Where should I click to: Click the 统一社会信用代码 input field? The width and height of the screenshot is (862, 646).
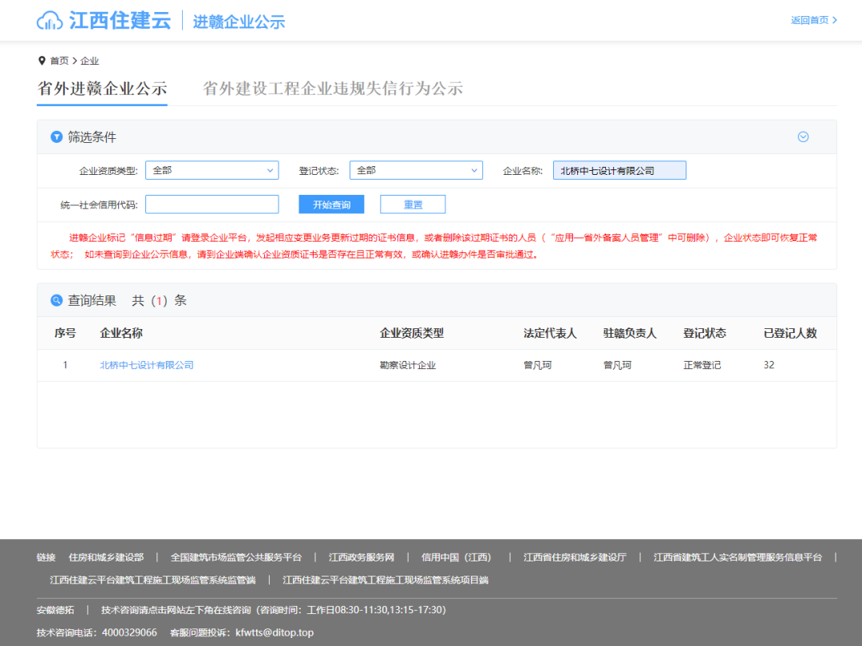click(212, 204)
